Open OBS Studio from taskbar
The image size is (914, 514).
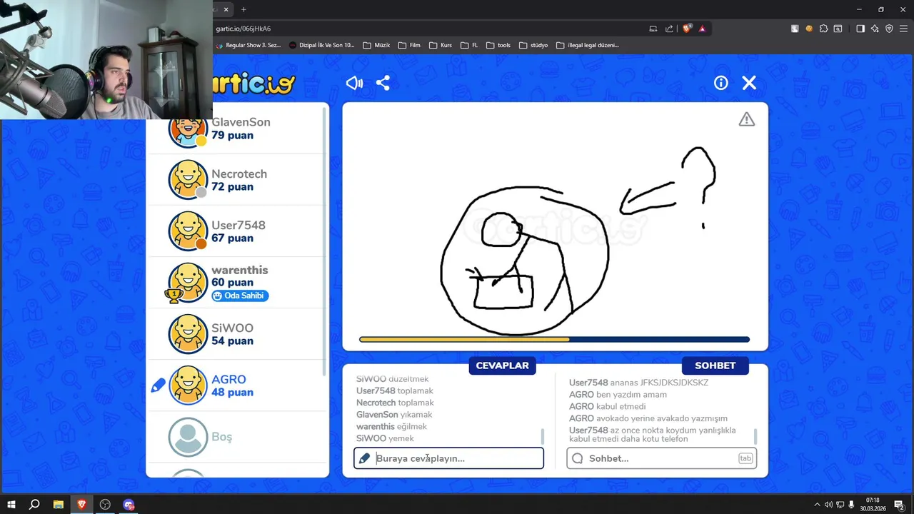point(105,505)
